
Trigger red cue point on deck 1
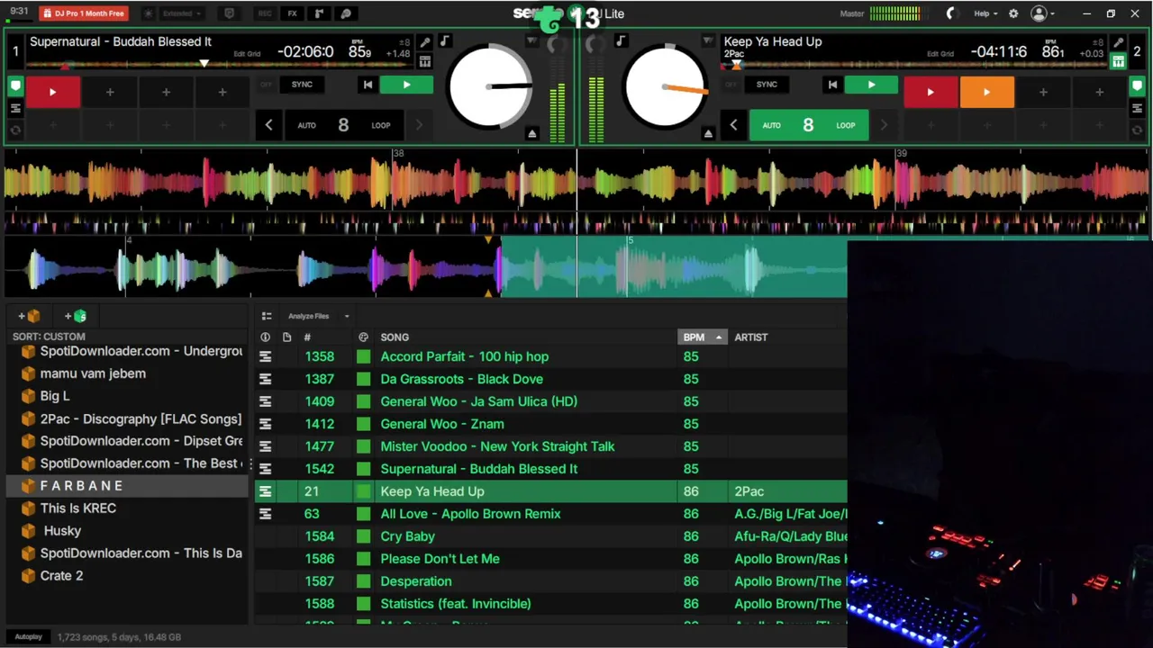[52, 92]
